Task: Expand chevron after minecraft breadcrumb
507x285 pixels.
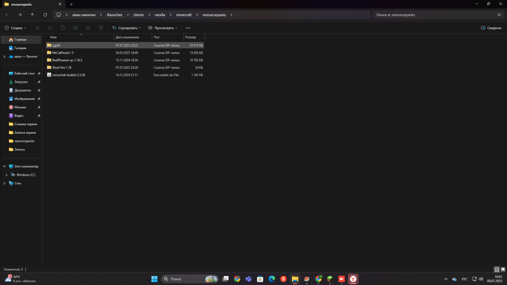Action: click(x=197, y=15)
